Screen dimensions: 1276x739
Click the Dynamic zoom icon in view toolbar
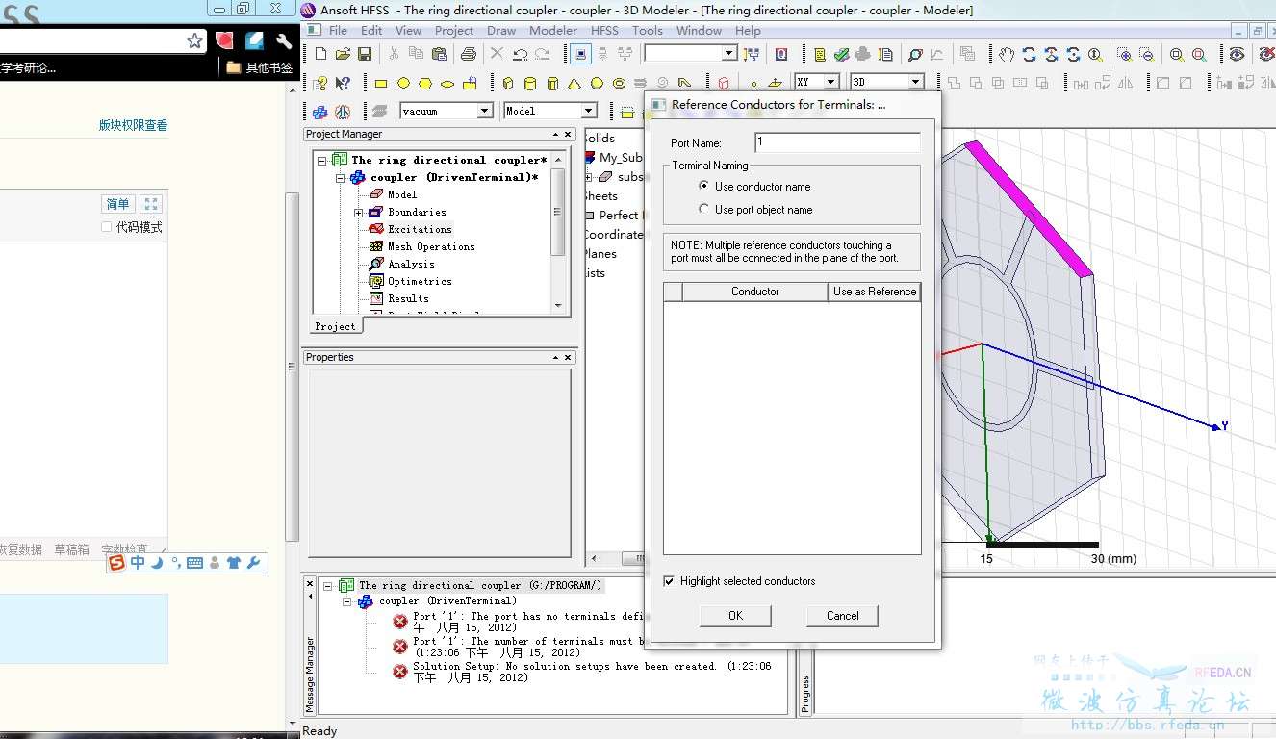click(1095, 54)
